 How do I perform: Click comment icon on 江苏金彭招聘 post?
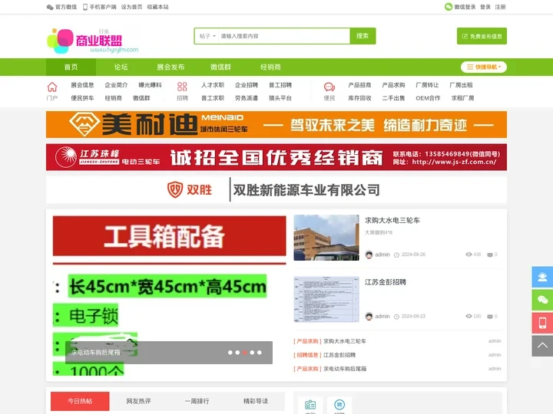[489, 317]
